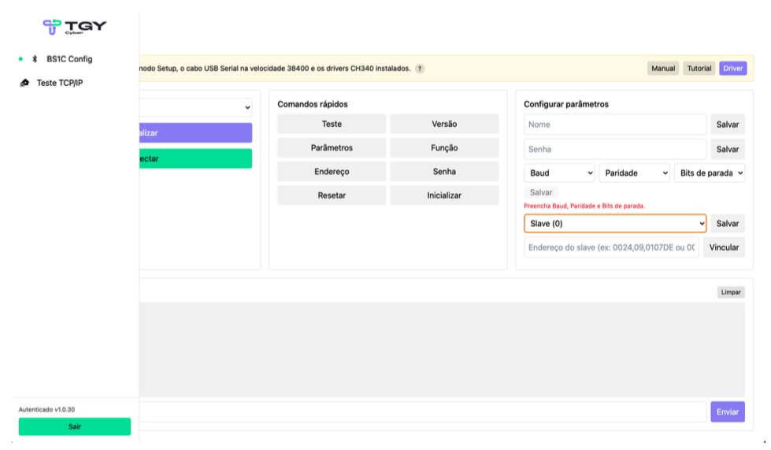The height and width of the screenshot is (450, 771).
Task: Click the Endereço do slave input field
Action: tap(611, 247)
